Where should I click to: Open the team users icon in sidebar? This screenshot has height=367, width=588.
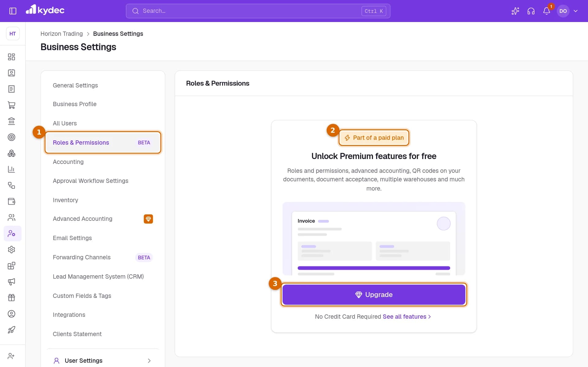click(x=11, y=217)
